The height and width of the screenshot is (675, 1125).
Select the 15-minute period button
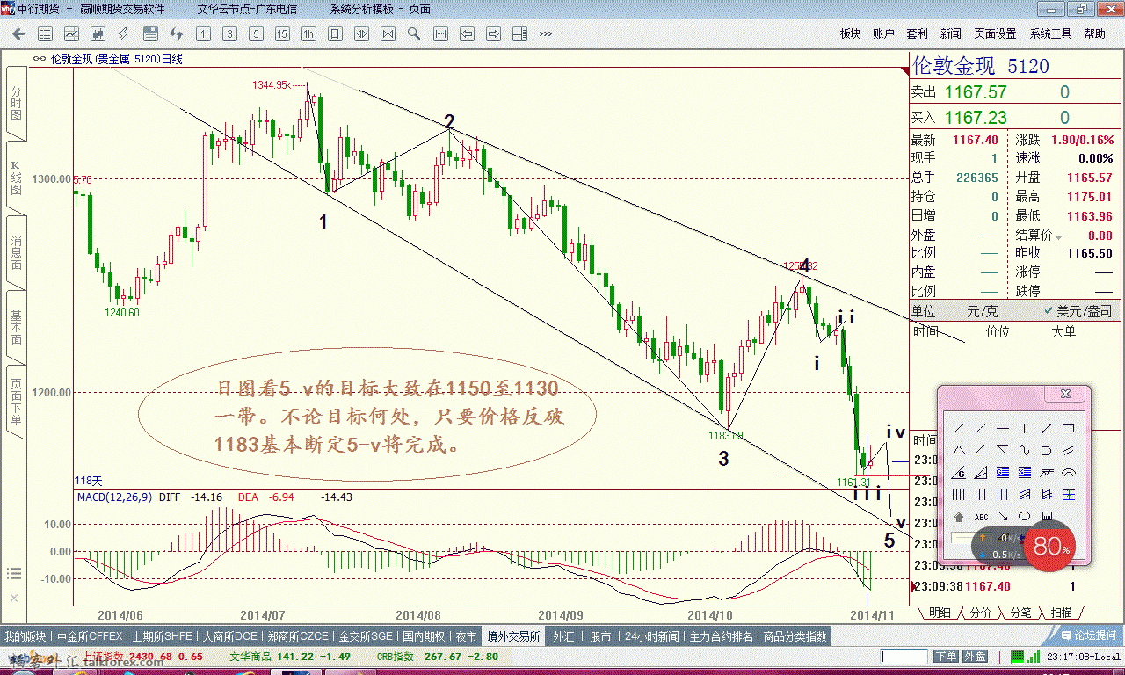[282, 33]
